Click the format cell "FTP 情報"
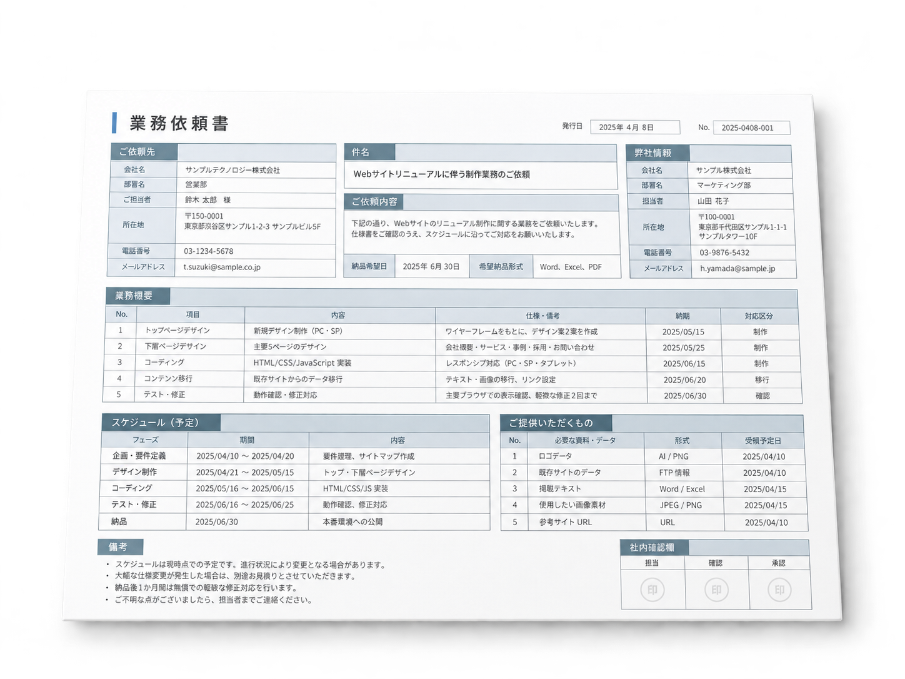 (x=674, y=473)
